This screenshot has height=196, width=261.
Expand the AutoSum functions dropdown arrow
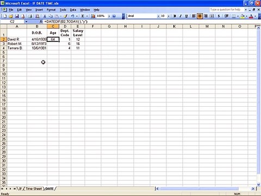coord(87,16)
